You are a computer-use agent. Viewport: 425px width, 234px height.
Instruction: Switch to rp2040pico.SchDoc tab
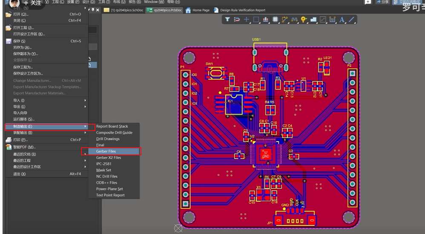[123, 10]
